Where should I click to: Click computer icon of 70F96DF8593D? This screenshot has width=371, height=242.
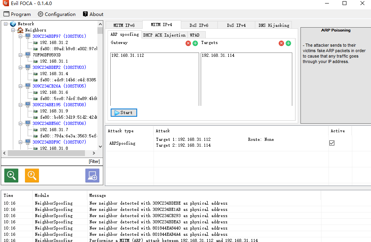pyautogui.click(x=28, y=55)
